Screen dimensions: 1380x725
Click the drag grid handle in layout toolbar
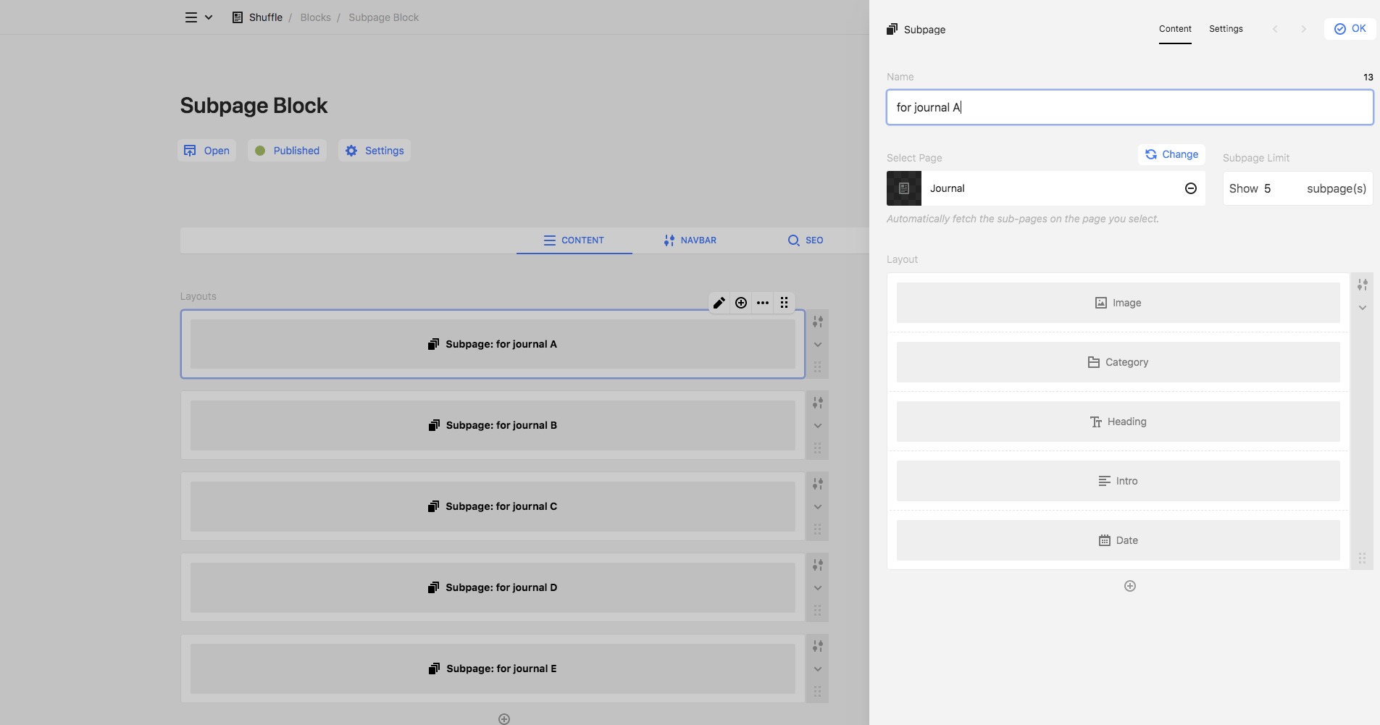pyautogui.click(x=785, y=303)
